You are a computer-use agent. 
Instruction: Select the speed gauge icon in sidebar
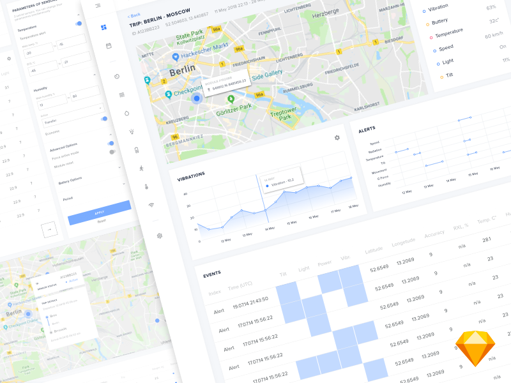point(117,77)
